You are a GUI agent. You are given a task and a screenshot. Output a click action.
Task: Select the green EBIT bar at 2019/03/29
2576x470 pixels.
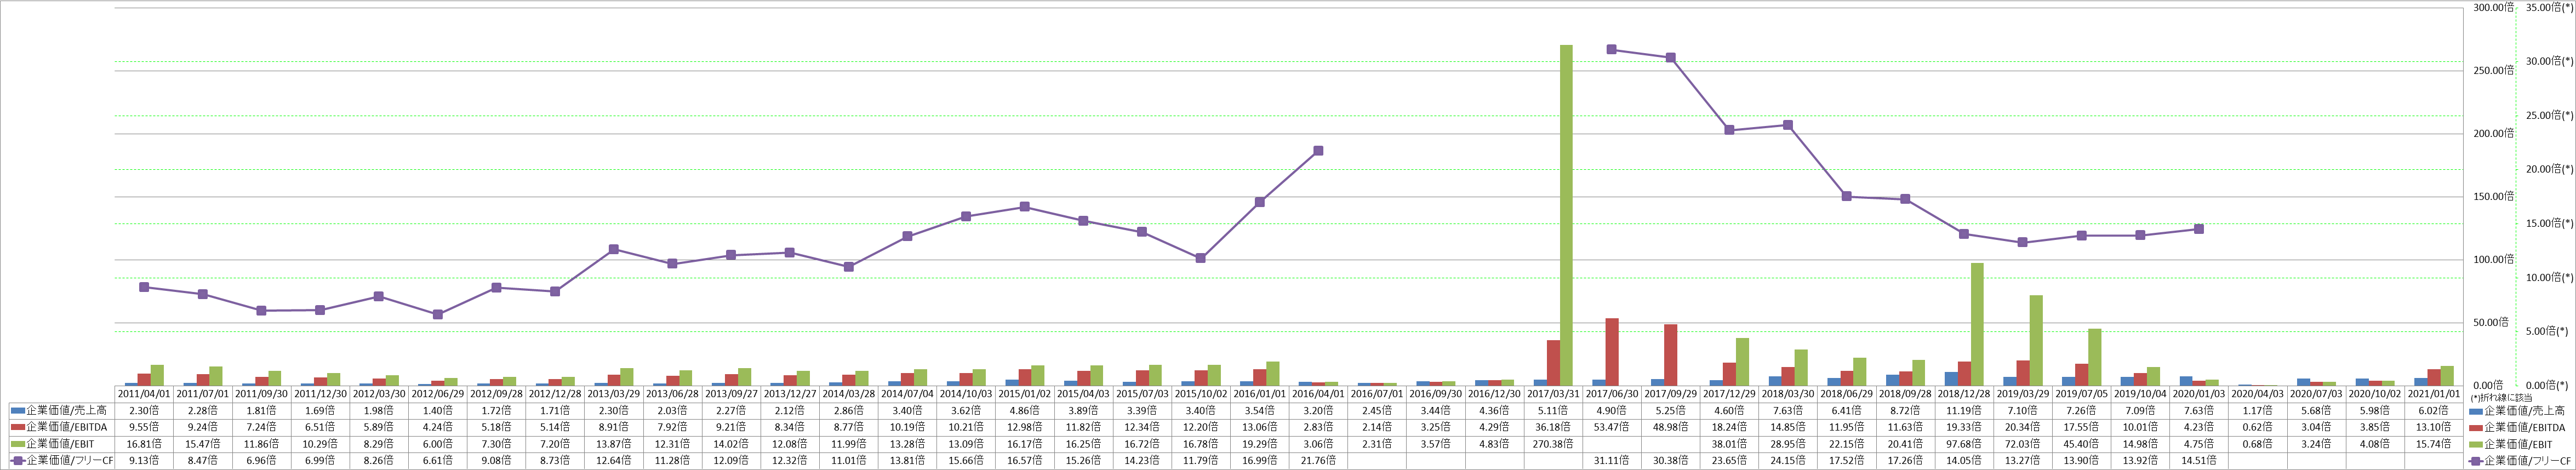click(x=2036, y=340)
